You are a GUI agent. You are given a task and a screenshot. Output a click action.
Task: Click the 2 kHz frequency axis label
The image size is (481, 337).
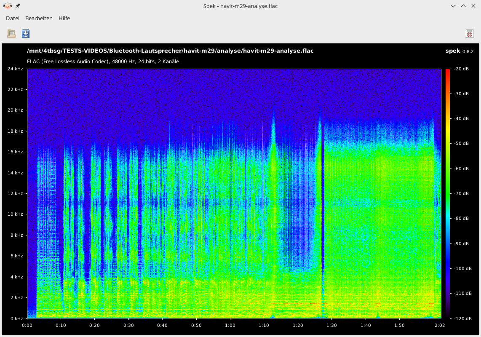point(16,297)
